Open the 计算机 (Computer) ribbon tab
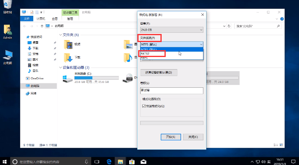Viewport: 299px width, 165px height. click(41, 19)
